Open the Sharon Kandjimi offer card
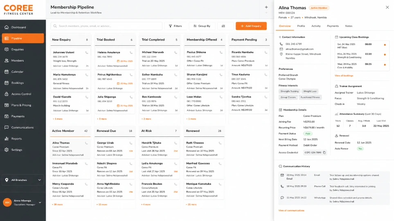Screen dimensions: 394x221 (x=204, y=81)
